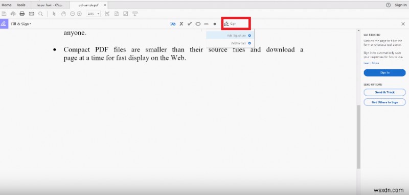The image size is (409, 195).
Task: Switch to the Tools tab
Action: 21,5
